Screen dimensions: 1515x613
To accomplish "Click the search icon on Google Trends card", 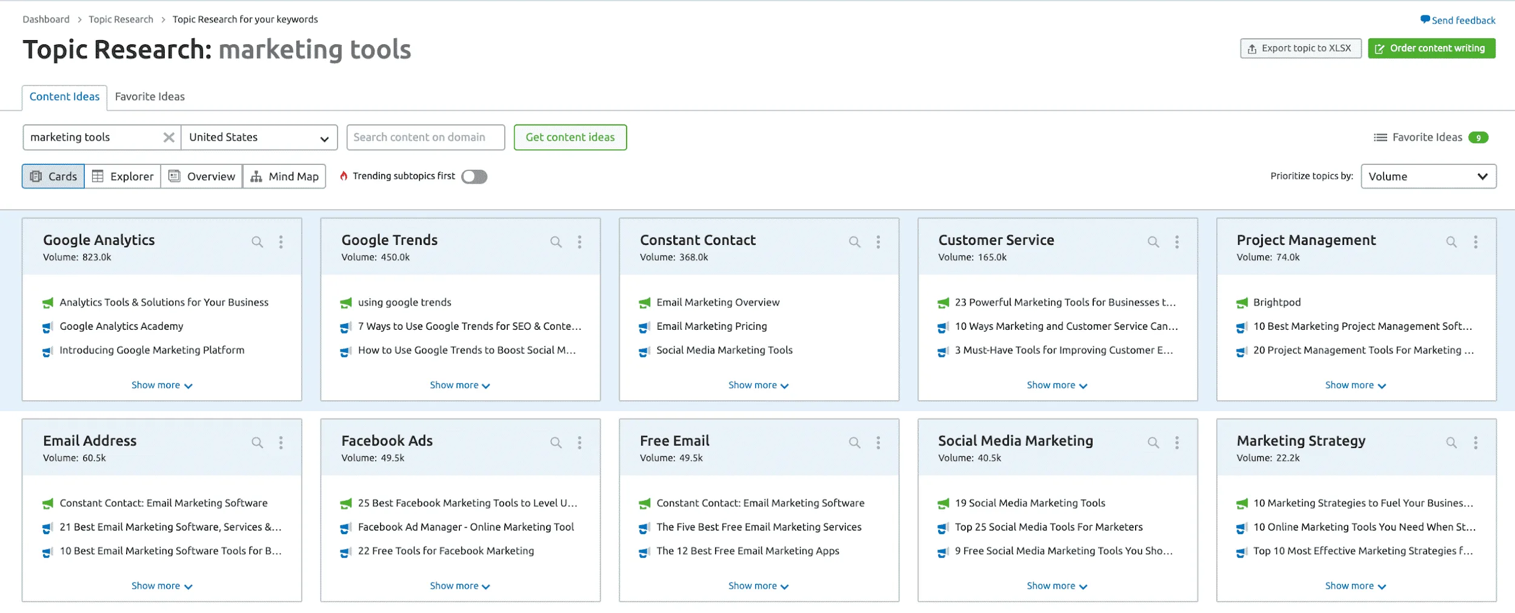I will pos(556,242).
